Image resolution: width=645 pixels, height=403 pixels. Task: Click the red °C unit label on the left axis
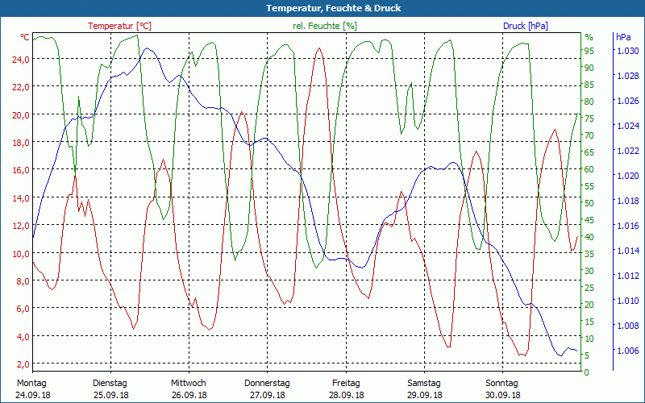(x=25, y=37)
